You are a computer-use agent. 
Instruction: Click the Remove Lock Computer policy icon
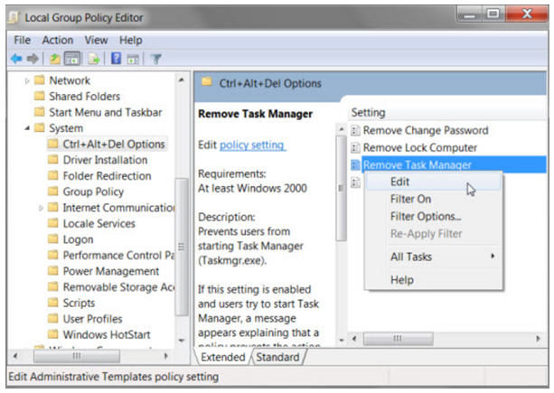coord(356,148)
